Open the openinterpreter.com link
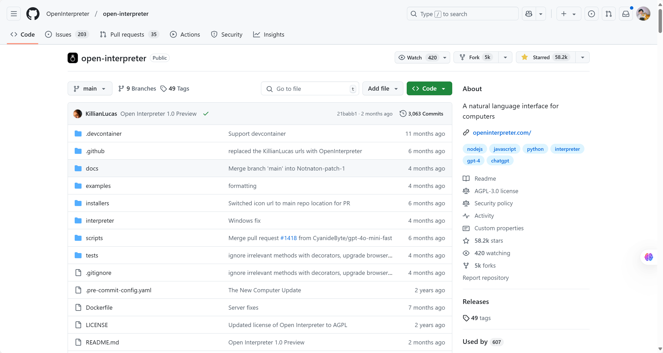Image resolution: width=663 pixels, height=353 pixels. tap(502, 133)
